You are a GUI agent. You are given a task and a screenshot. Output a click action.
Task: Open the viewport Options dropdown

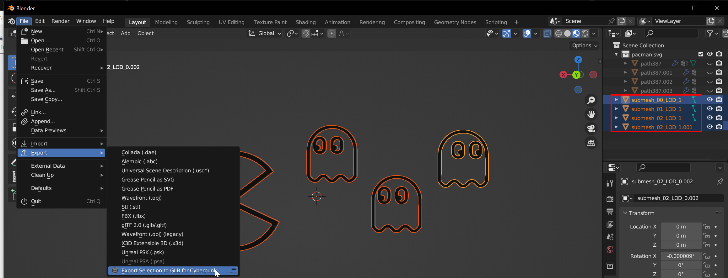click(584, 45)
